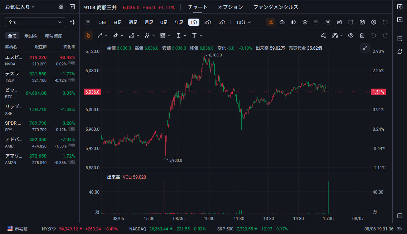Open watchlist grid view icon
The height and width of the screenshot is (234, 407).
point(61,7)
